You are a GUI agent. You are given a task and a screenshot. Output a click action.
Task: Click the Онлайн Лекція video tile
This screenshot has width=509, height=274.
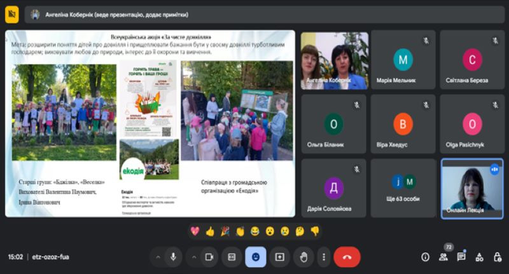tap(472, 189)
